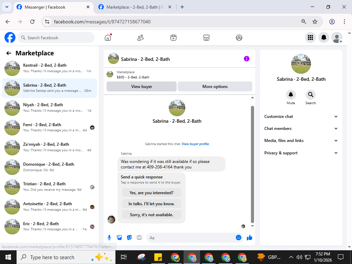The height and width of the screenshot is (264, 352).
Task: Open the account profile avatar menu
Action: click(x=337, y=37)
